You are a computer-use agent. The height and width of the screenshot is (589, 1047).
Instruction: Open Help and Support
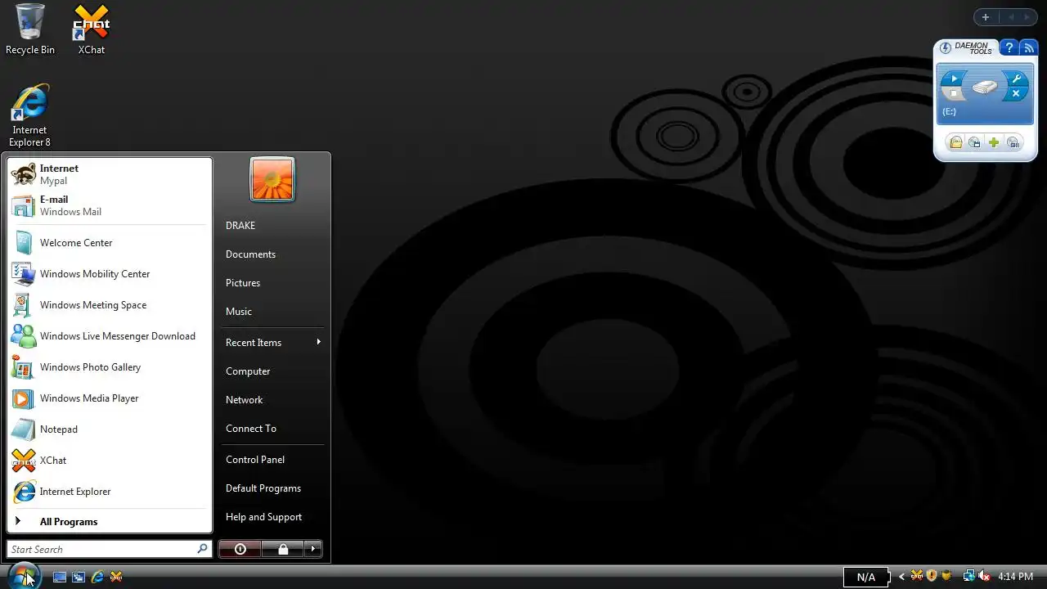(x=272, y=517)
